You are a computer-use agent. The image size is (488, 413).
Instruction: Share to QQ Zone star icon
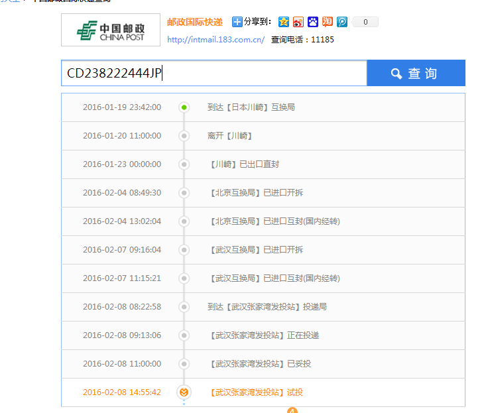coord(284,22)
